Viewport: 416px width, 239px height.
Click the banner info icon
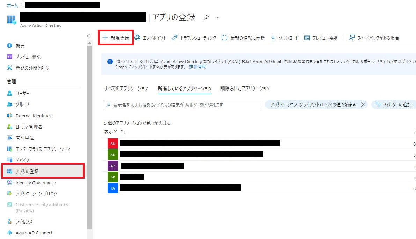tap(110, 62)
